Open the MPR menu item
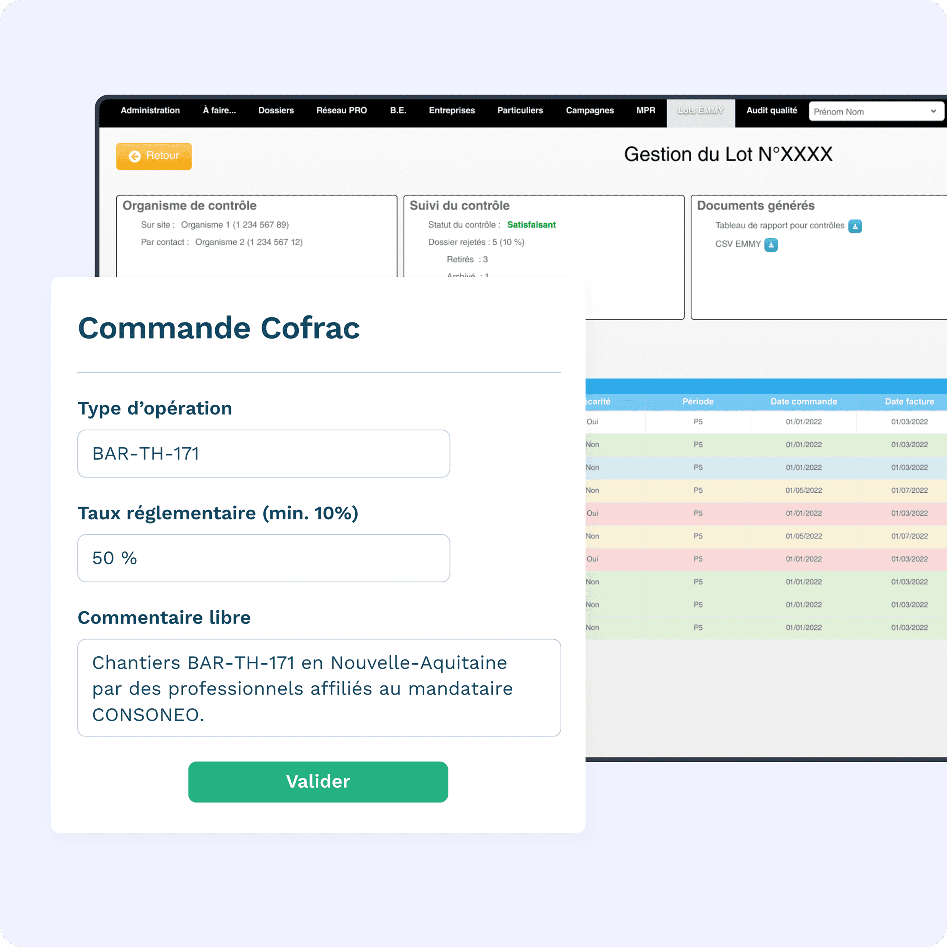 tap(646, 111)
